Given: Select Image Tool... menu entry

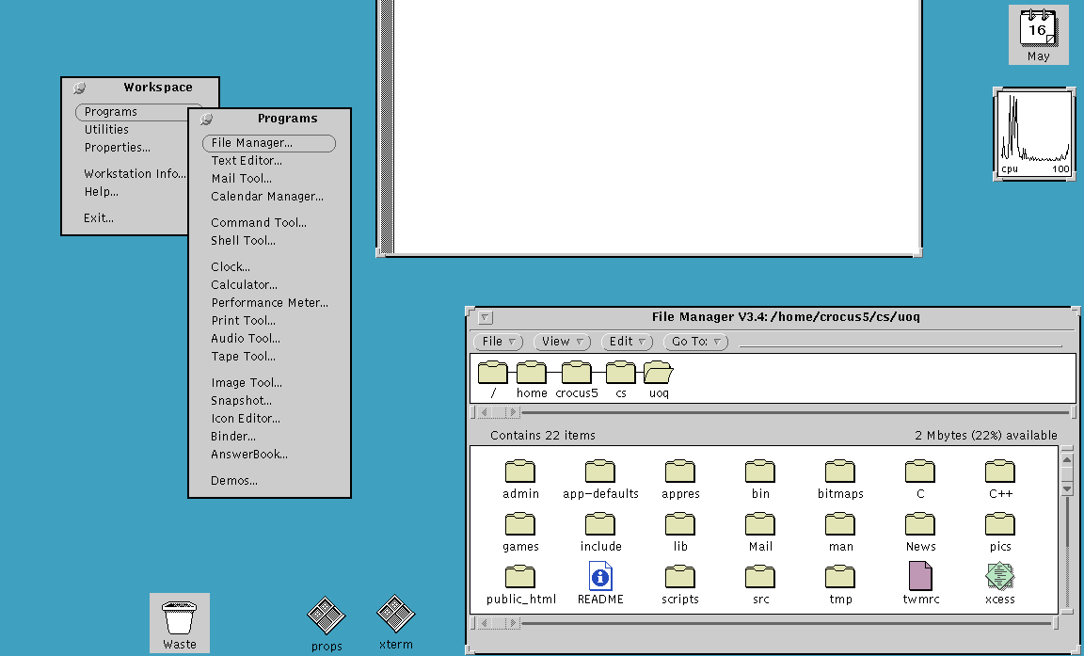Looking at the screenshot, I should pyautogui.click(x=247, y=384).
